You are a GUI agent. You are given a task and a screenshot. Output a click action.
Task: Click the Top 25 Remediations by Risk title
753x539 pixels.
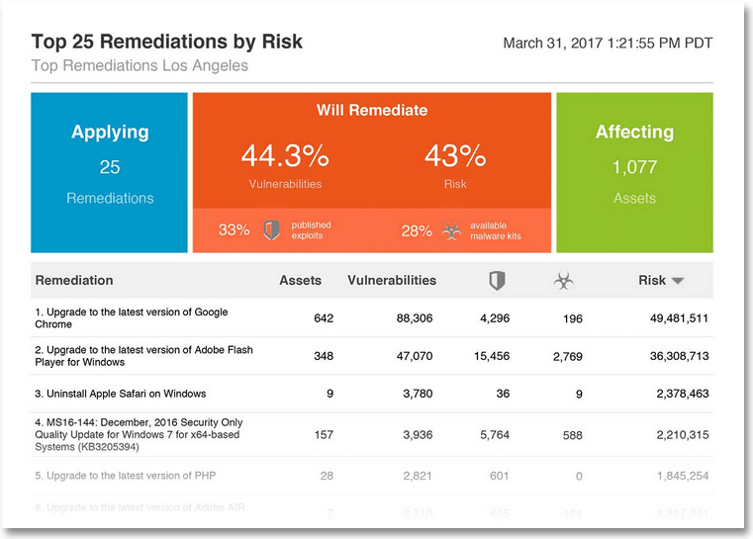[x=167, y=43]
